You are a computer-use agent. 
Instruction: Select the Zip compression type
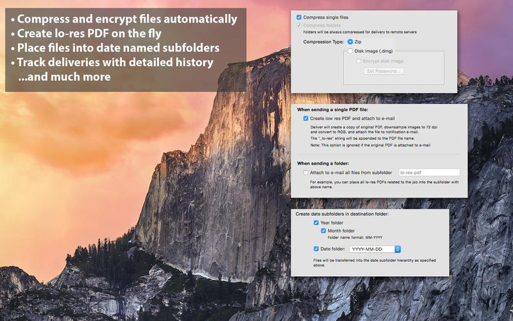tap(350, 41)
